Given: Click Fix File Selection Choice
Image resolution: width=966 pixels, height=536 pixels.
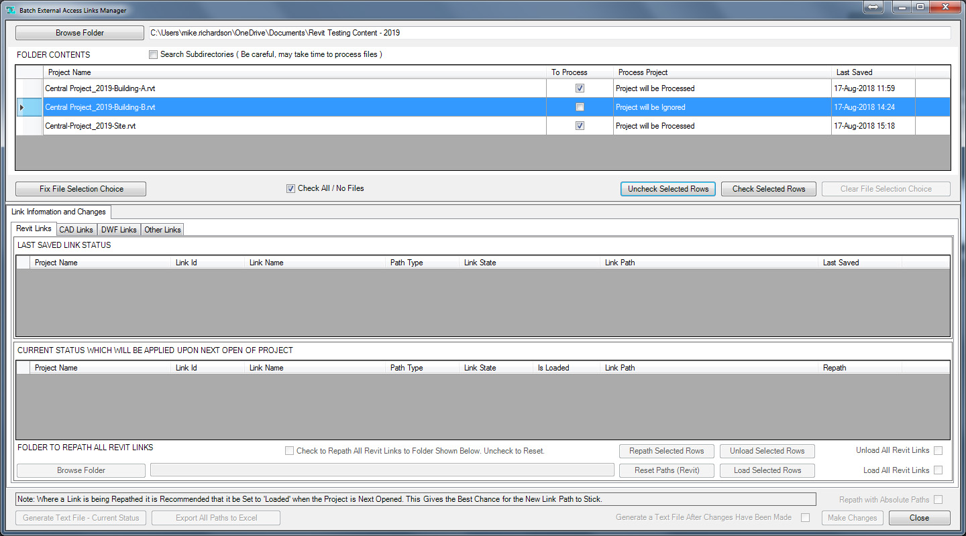Looking at the screenshot, I should click(x=80, y=188).
